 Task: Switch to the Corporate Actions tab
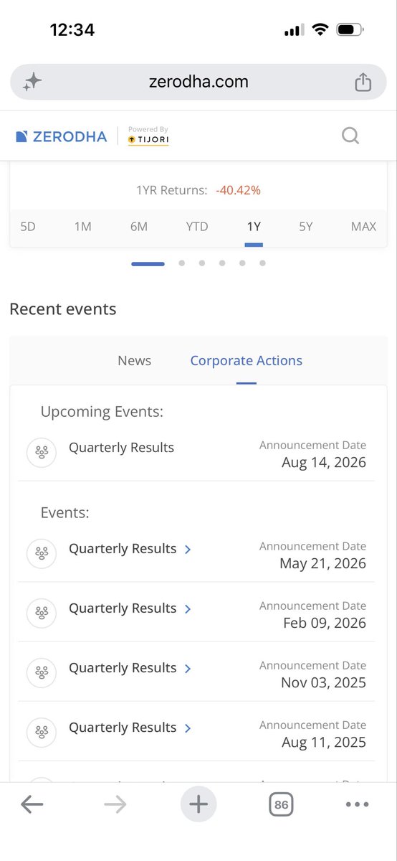coord(247,361)
